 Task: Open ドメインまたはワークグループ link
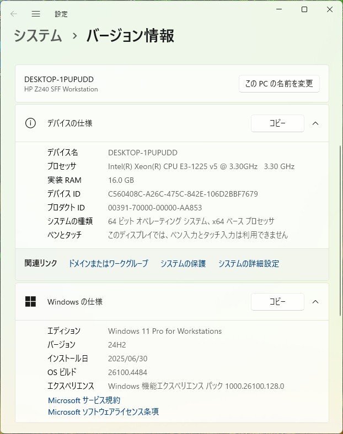coord(108,263)
